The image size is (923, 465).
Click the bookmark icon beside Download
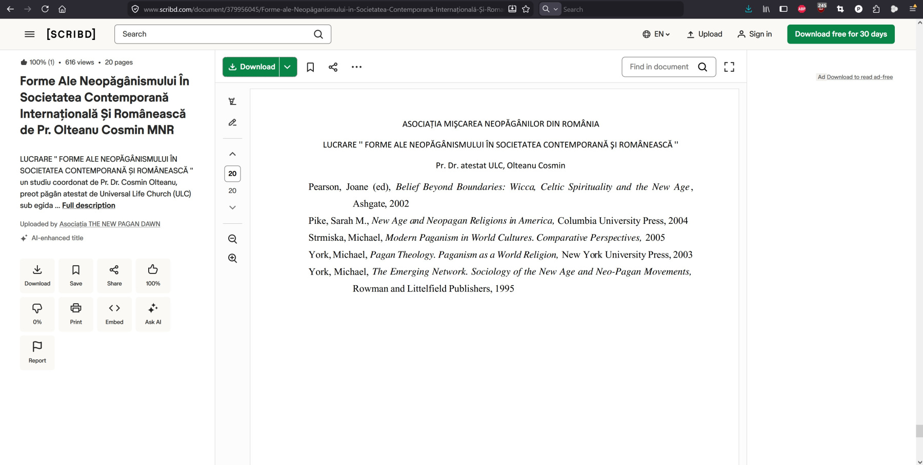310,67
